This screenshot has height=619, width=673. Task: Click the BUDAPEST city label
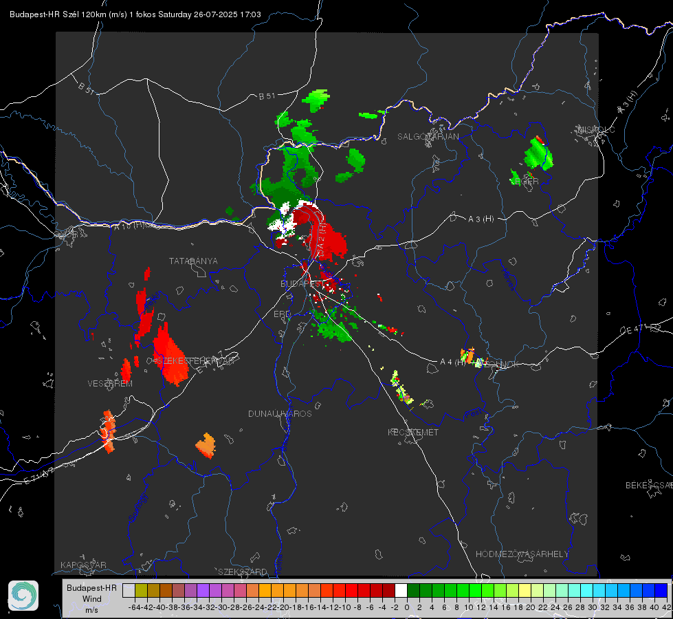pos(302,283)
